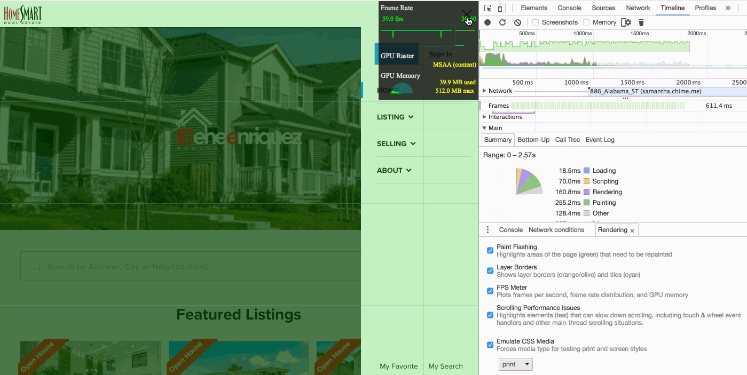This screenshot has height=375, width=747.
Task: Expand the LISTING menu
Action: [396, 117]
